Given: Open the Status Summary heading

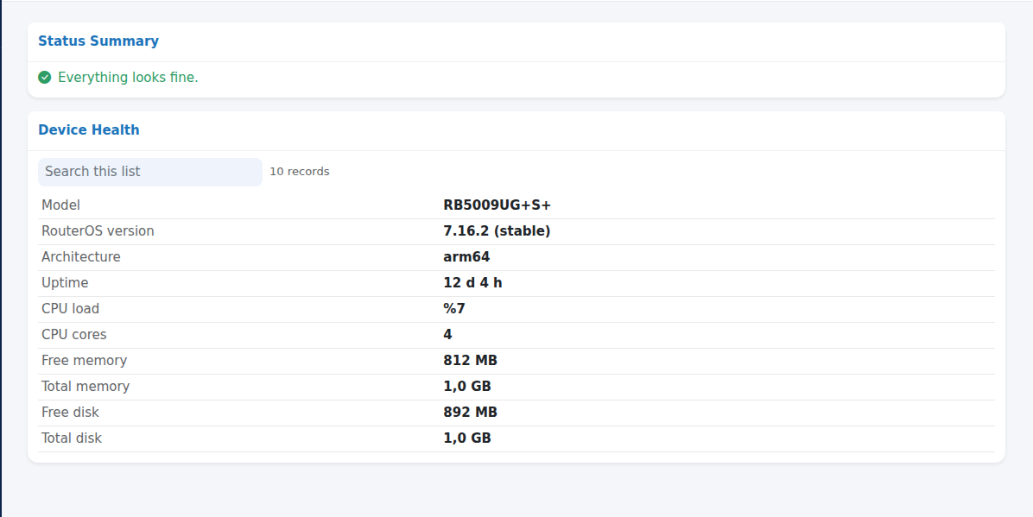Looking at the screenshot, I should (98, 41).
